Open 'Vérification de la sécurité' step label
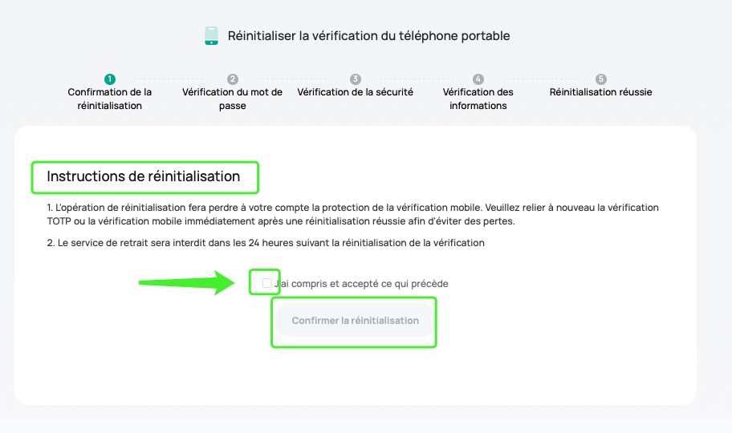Screen dimensions: 732x433 [x=356, y=92]
